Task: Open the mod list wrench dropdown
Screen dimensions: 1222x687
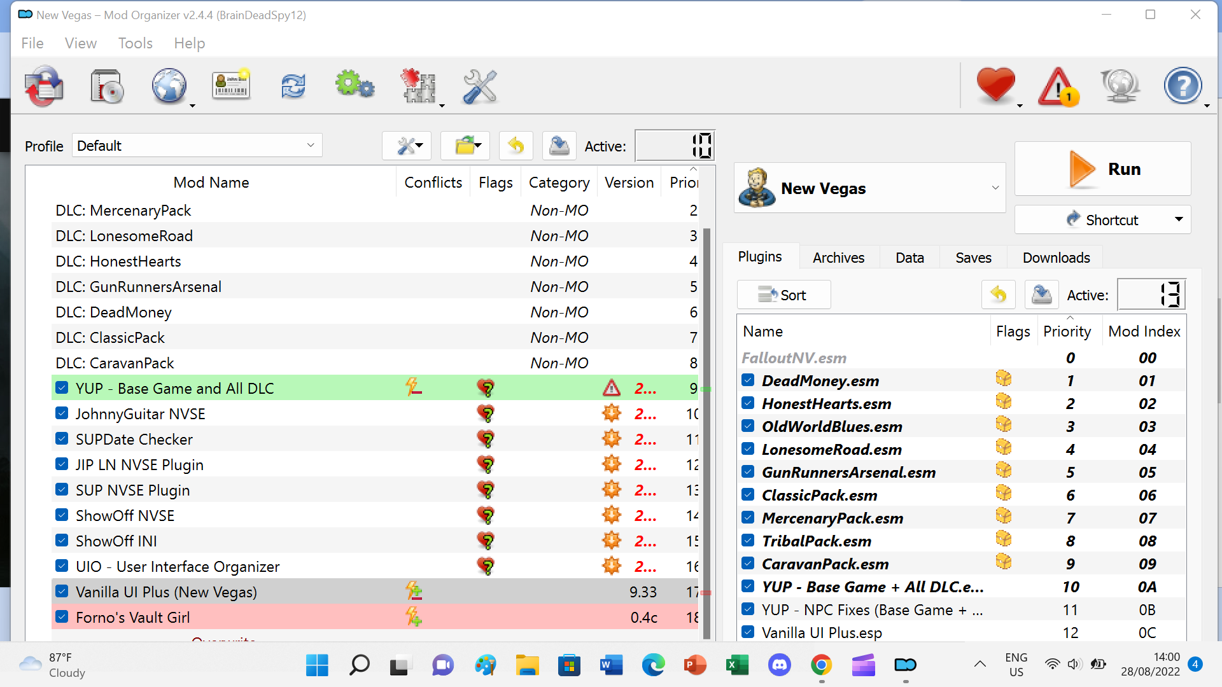Action: click(x=407, y=146)
